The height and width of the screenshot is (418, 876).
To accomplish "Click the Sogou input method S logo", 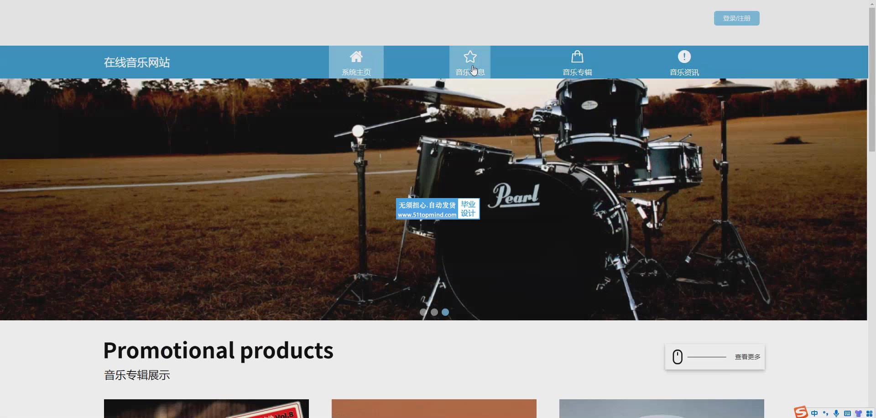I will pyautogui.click(x=801, y=412).
